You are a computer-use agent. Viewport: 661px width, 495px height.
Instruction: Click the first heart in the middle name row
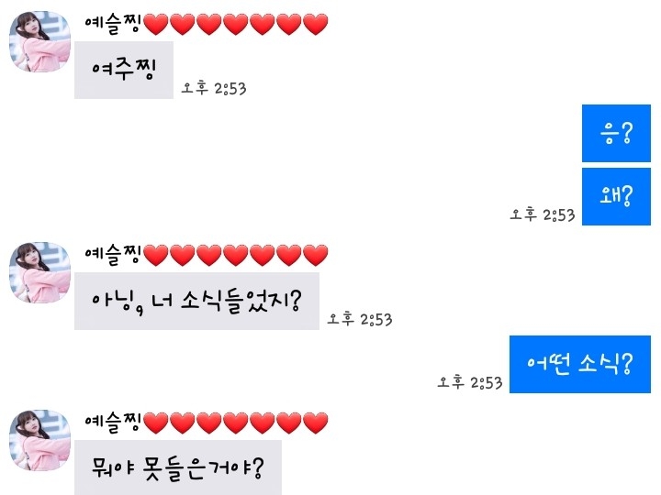click(156, 255)
